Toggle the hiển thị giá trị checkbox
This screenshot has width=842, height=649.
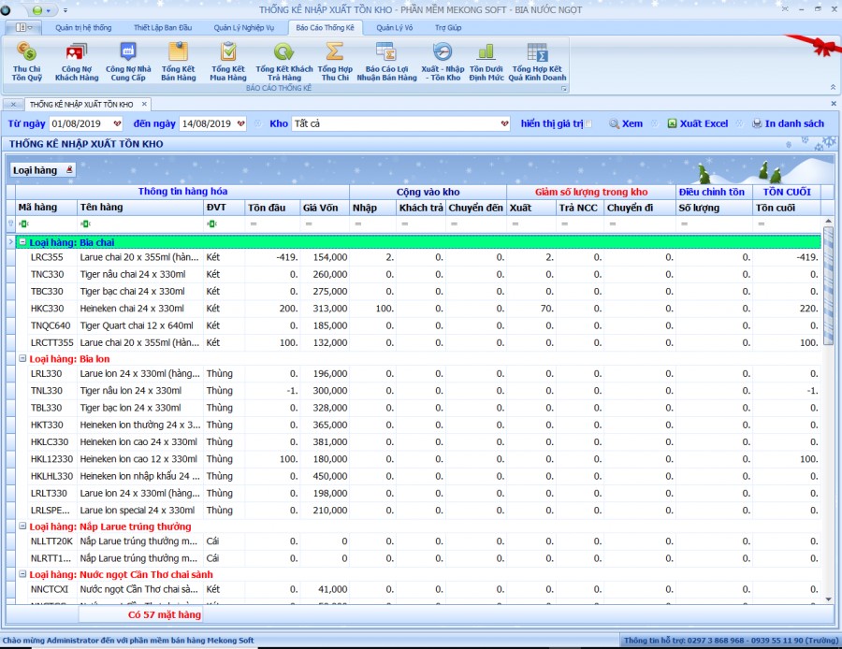588,124
